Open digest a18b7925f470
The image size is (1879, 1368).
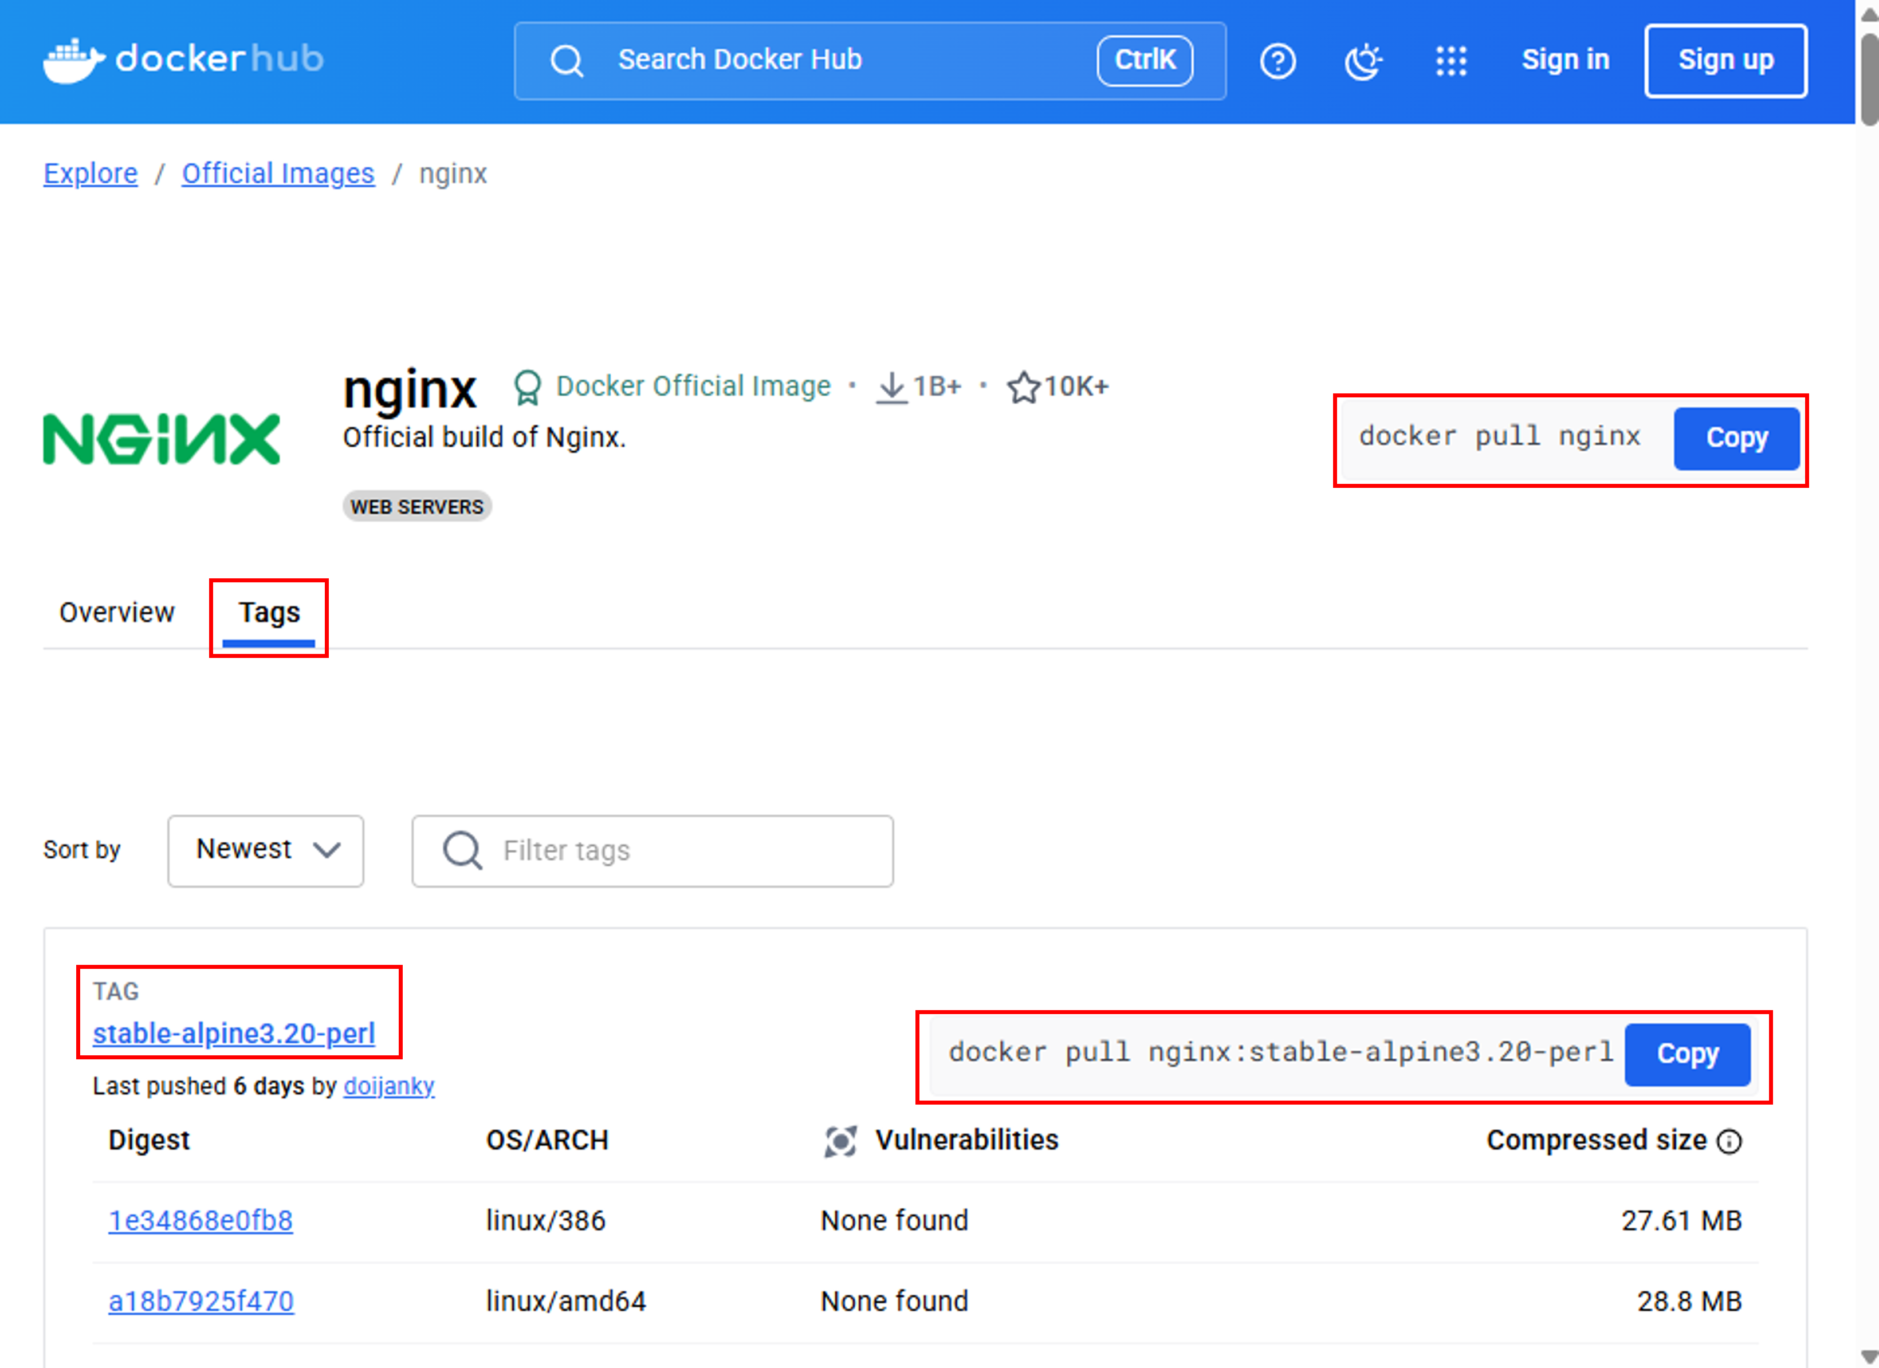point(201,1301)
